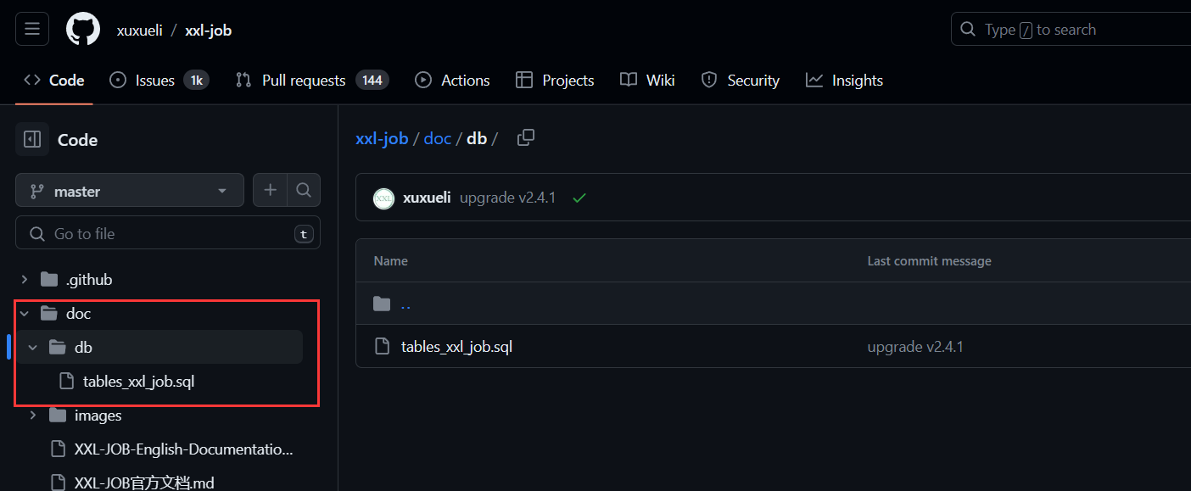Switch to the Issues tab
Image resolution: width=1191 pixels, height=491 pixels.
point(159,81)
